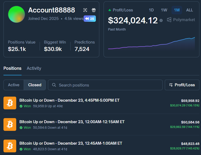Click the Polymarket logo icon
The height and width of the screenshot is (155, 201).
click(169, 20)
